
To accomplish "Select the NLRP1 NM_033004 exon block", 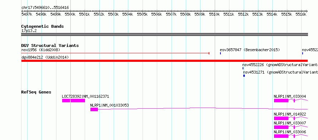I will (x=281, y=101).
